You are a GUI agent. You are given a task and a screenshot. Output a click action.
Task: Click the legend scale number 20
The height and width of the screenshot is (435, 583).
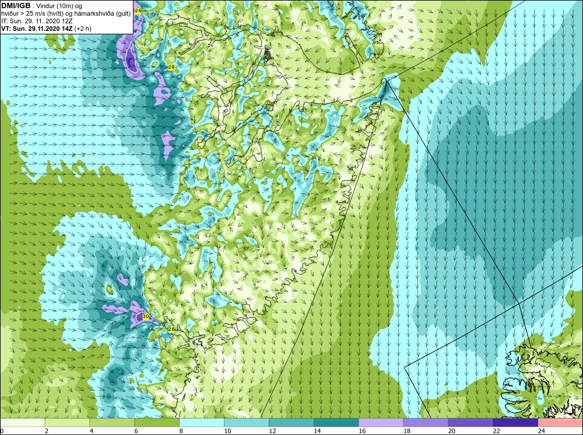tap(451, 431)
